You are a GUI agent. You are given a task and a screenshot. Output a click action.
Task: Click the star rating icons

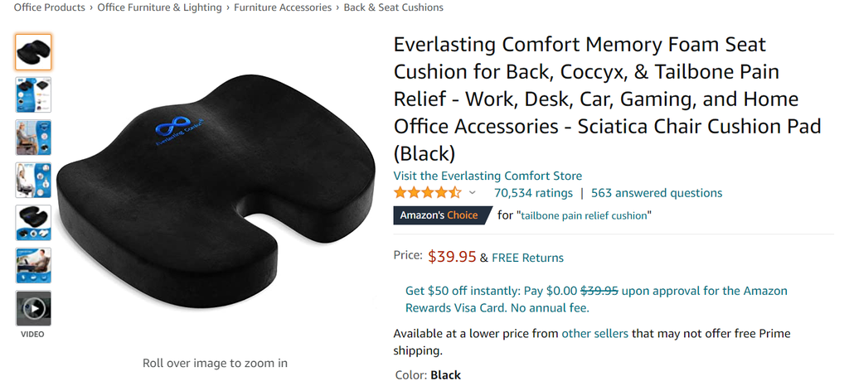pos(427,193)
